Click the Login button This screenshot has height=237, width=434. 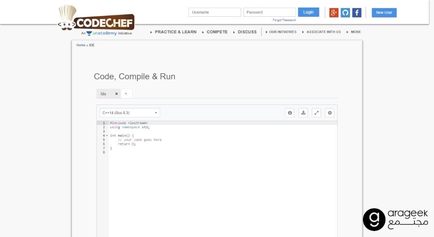pyautogui.click(x=308, y=12)
